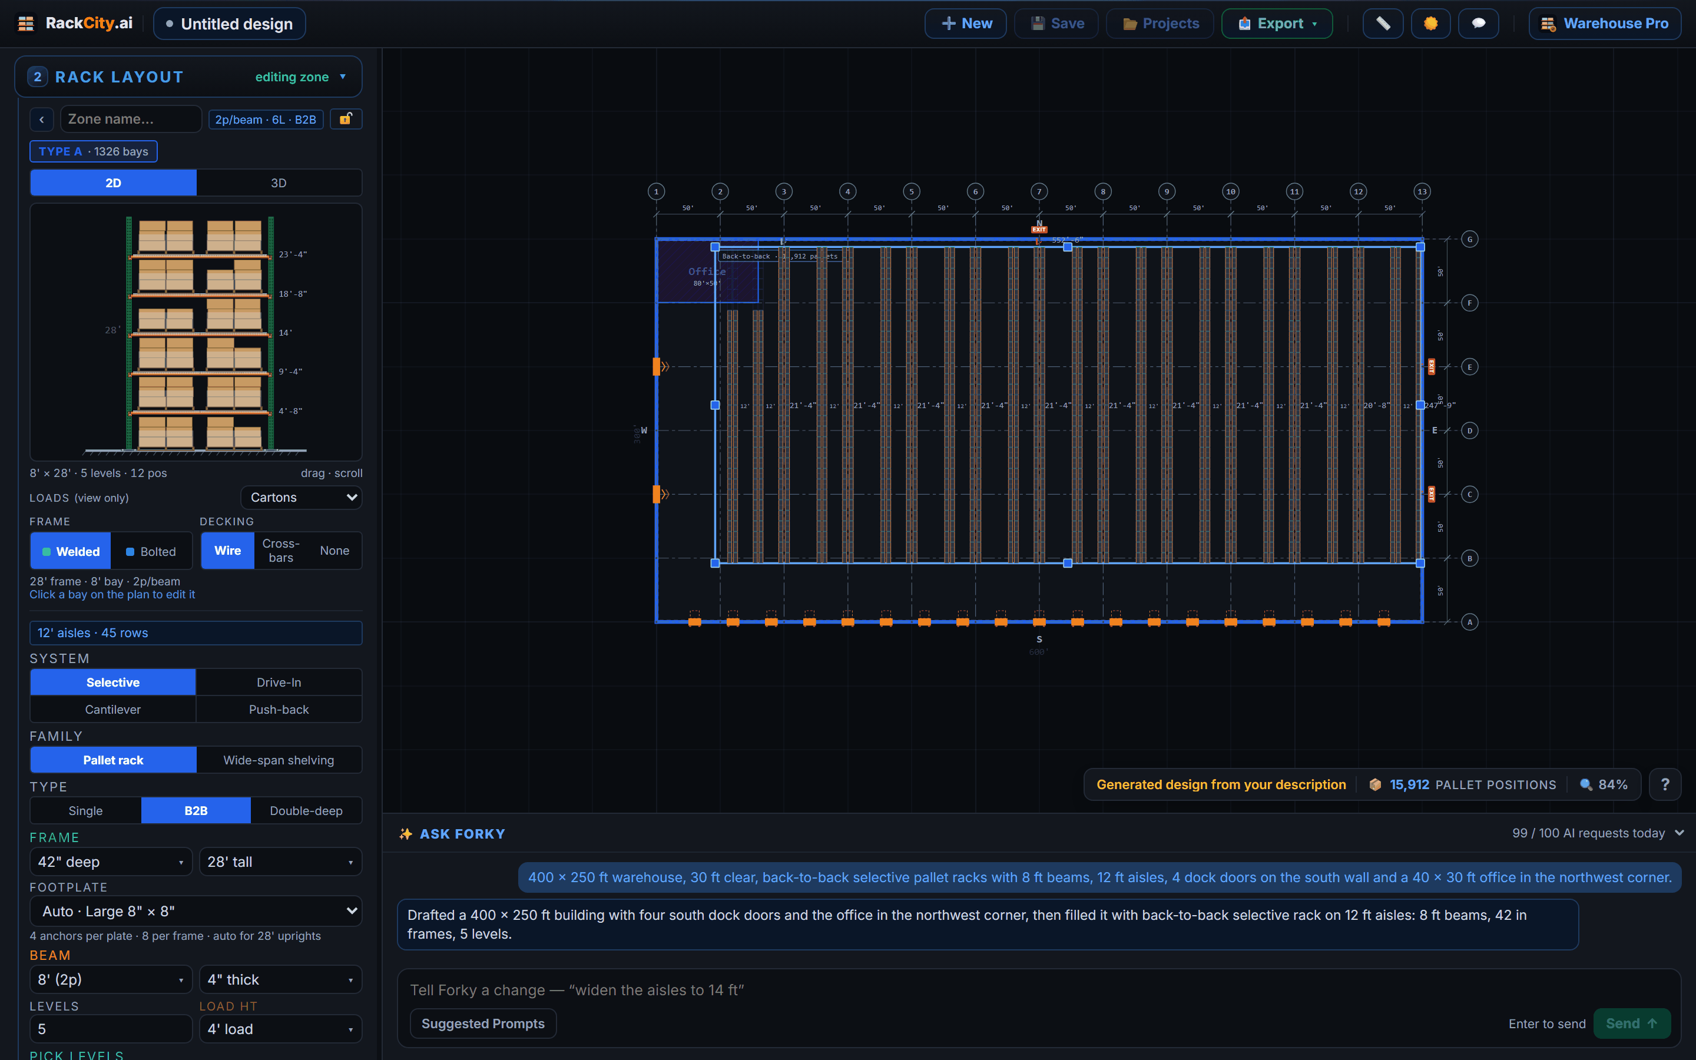Open the Cartons loads dropdown
1696x1060 pixels.
302,498
